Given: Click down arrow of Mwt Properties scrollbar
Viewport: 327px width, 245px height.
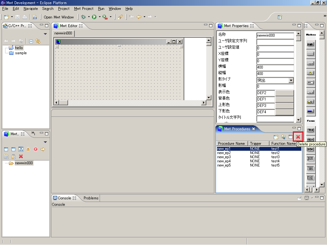Looking at the screenshot, I should point(299,120).
